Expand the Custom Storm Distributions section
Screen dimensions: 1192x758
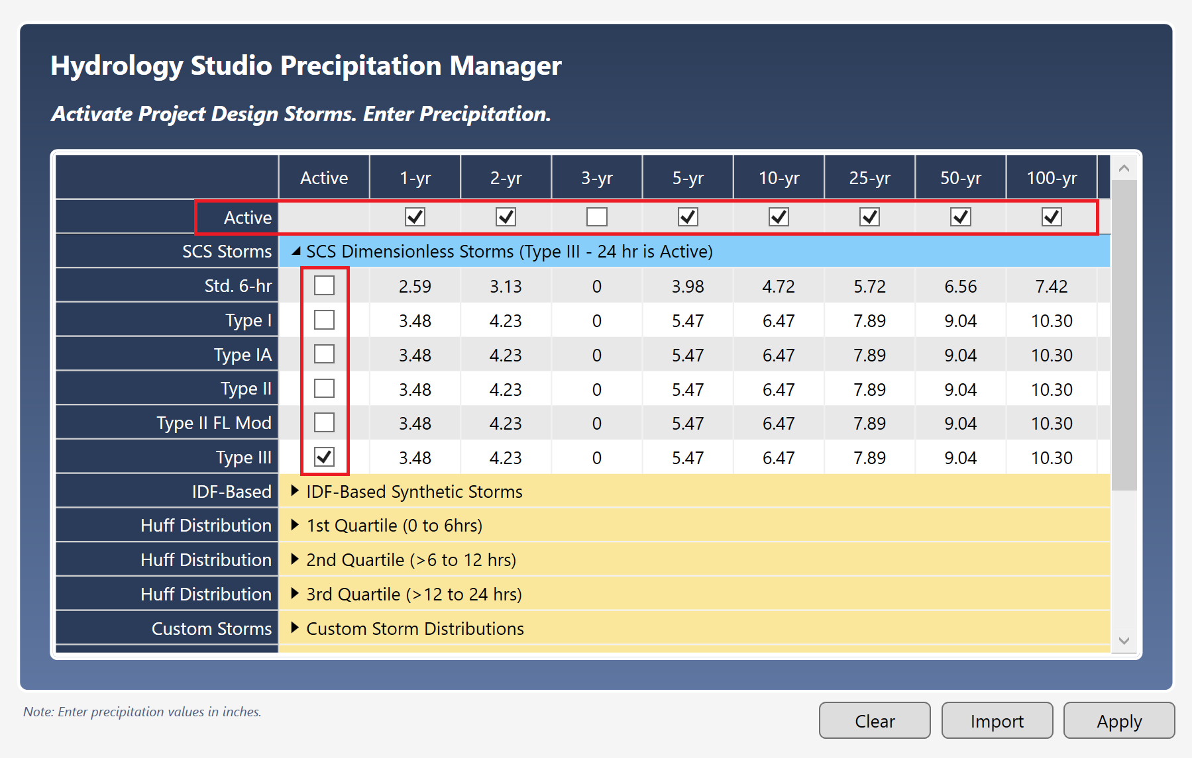pos(294,628)
